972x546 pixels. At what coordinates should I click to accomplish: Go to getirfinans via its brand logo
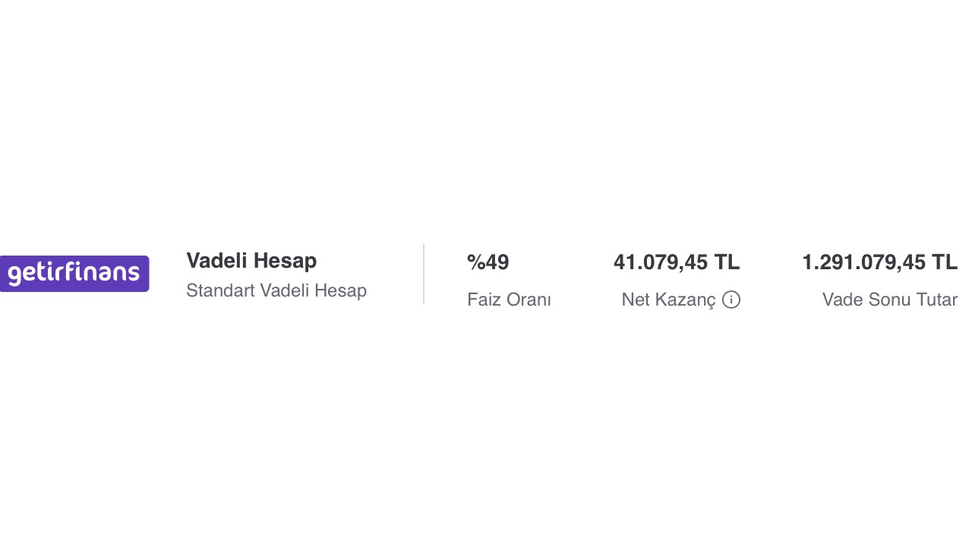(74, 274)
